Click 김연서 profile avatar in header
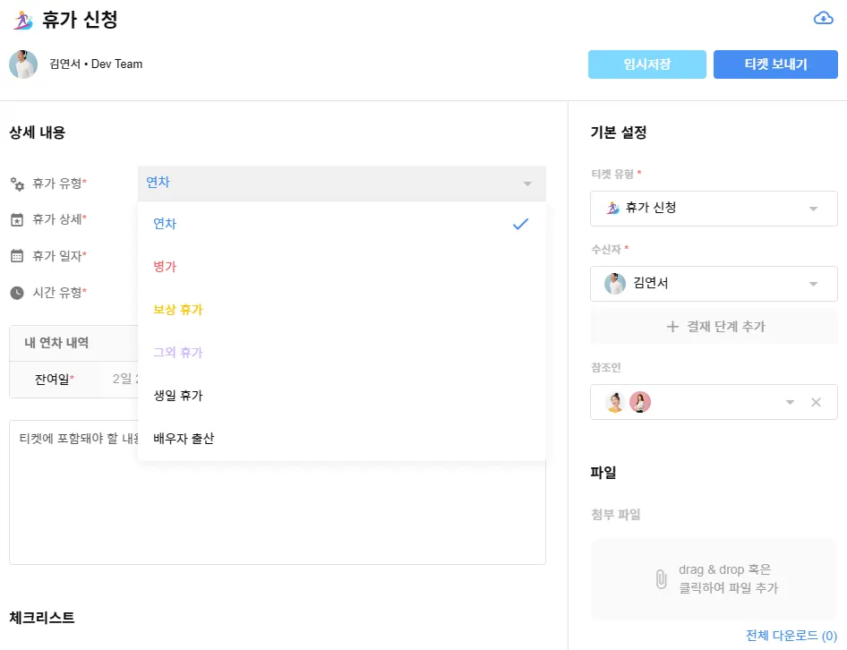The width and height of the screenshot is (847, 650). click(x=23, y=64)
